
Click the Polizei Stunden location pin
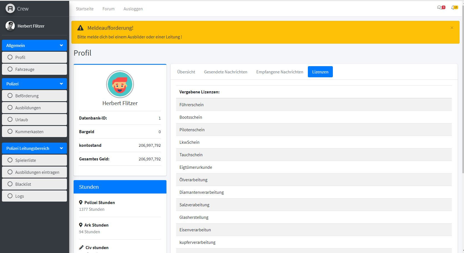pos(81,203)
